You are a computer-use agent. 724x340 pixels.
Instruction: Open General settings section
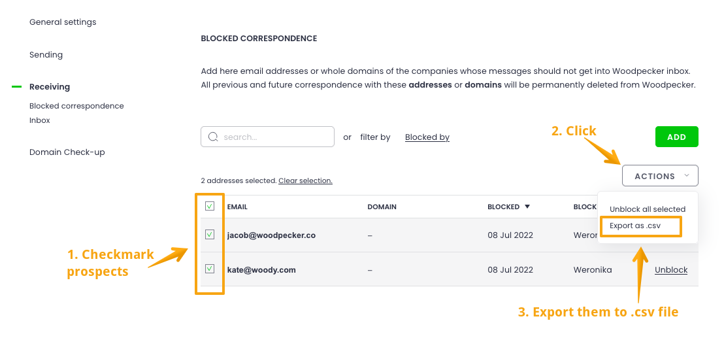click(63, 22)
